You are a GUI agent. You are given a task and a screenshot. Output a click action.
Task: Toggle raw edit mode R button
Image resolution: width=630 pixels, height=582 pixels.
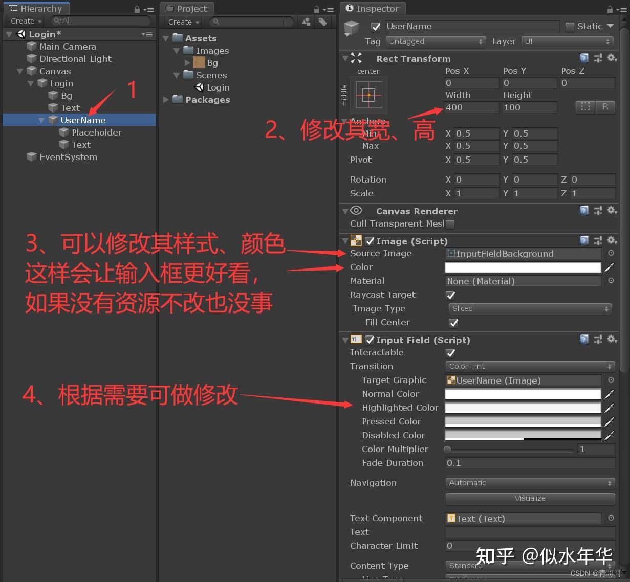coord(605,107)
